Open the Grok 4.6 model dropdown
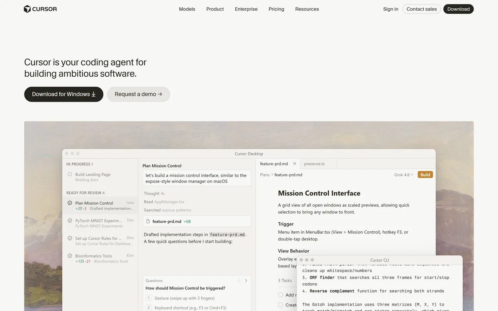The width and height of the screenshot is (498, 311). click(404, 175)
